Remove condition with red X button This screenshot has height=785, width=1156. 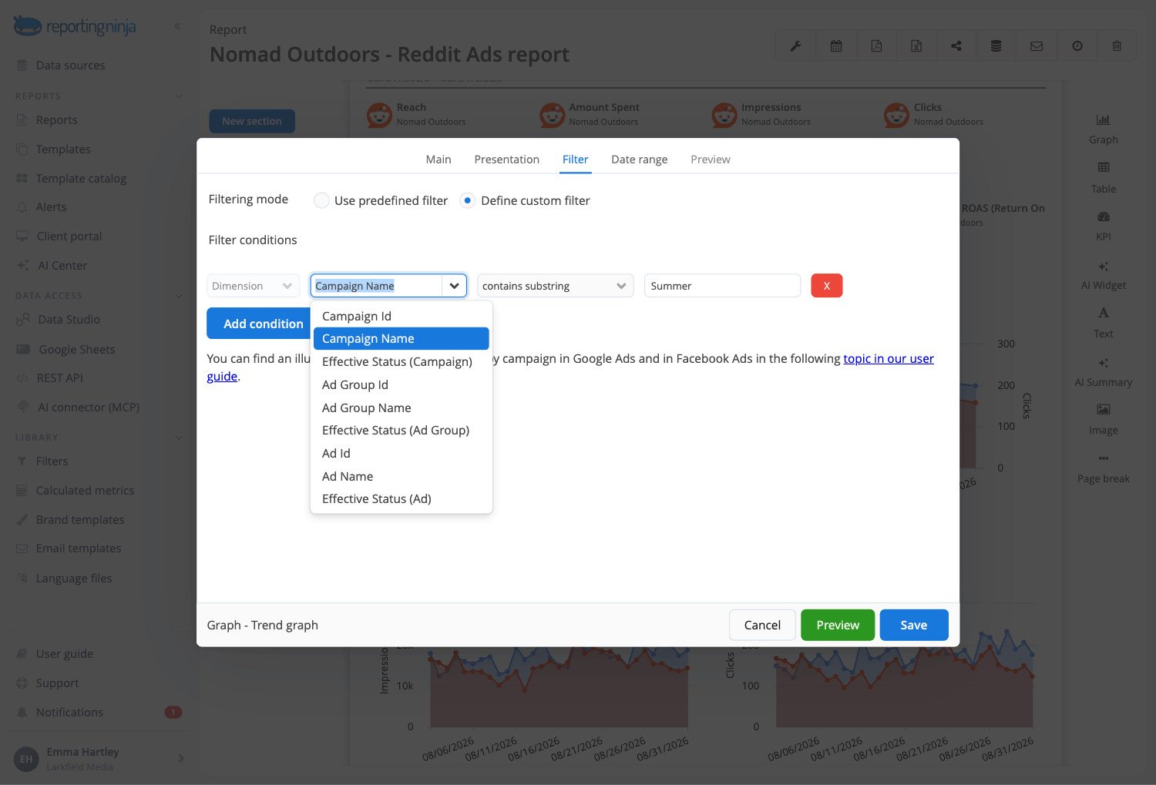tap(827, 286)
